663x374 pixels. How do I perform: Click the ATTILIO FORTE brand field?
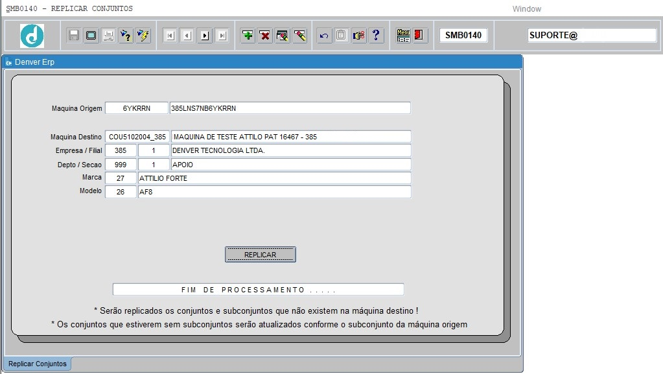click(274, 178)
